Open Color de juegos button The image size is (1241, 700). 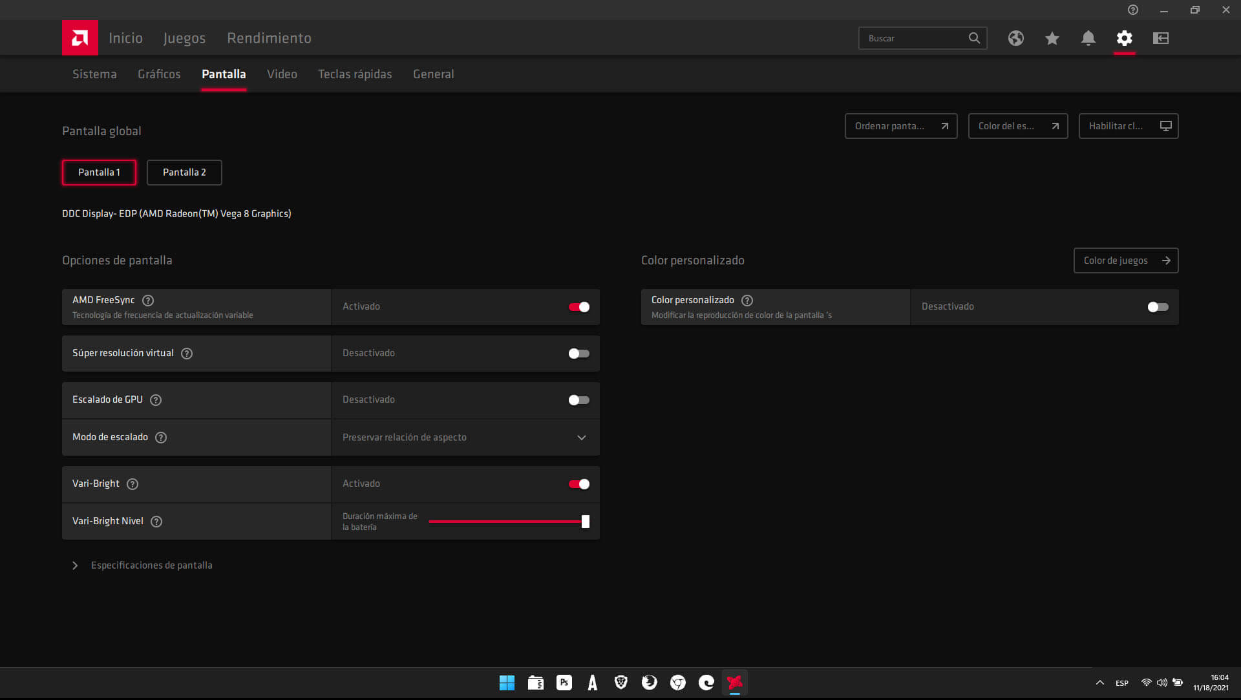coord(1126,260)
